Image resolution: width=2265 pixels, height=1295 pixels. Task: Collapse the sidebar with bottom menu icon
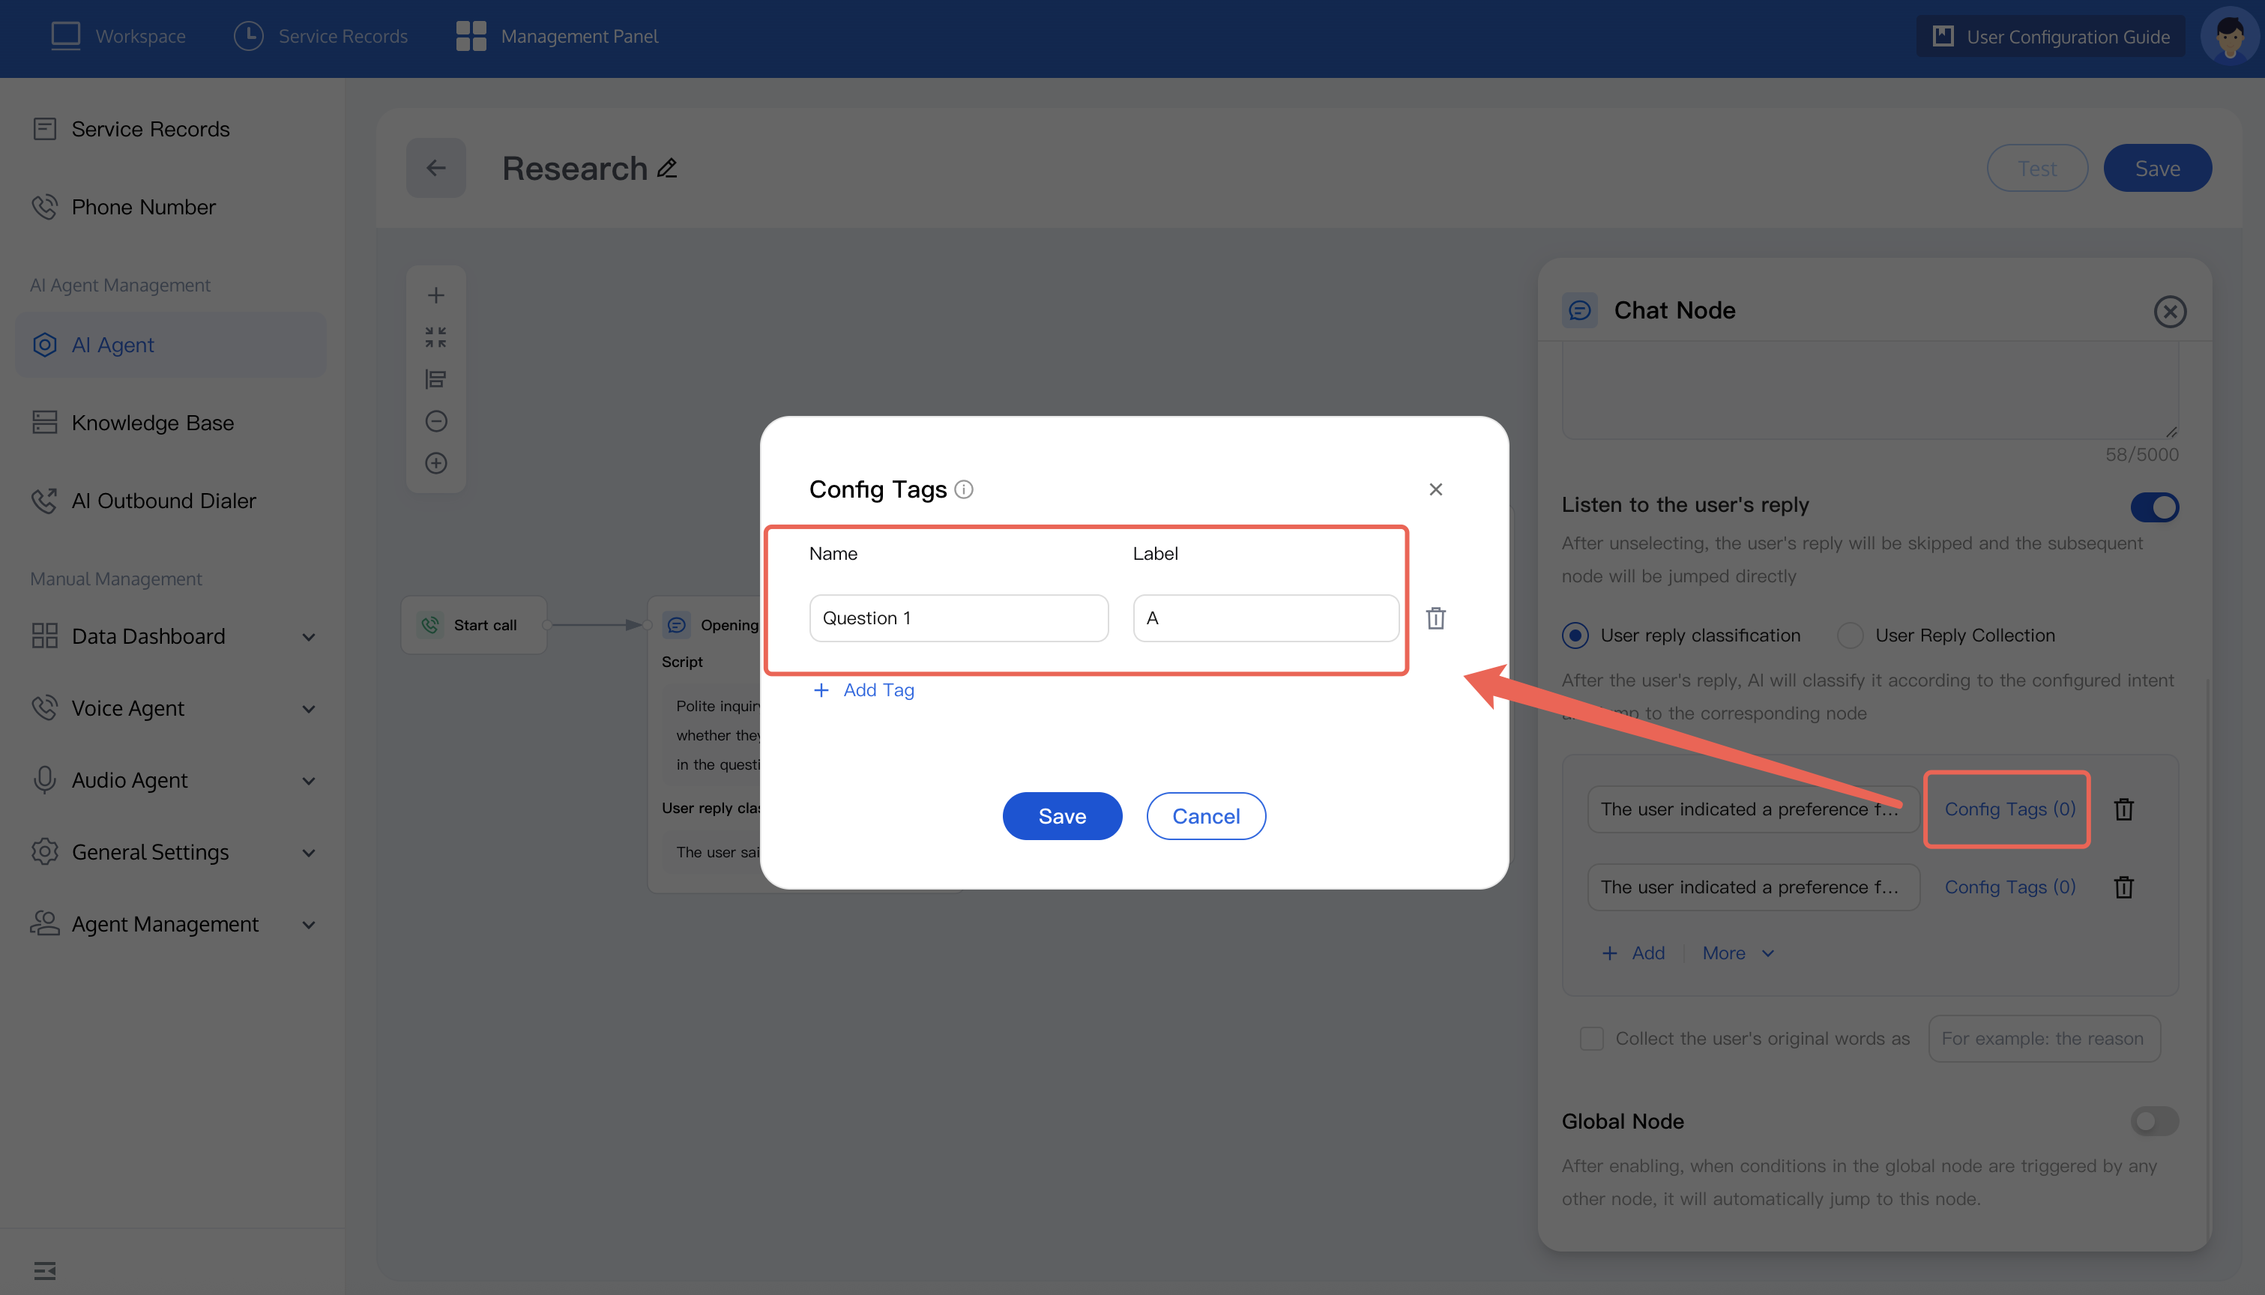tap(44, 1270)
